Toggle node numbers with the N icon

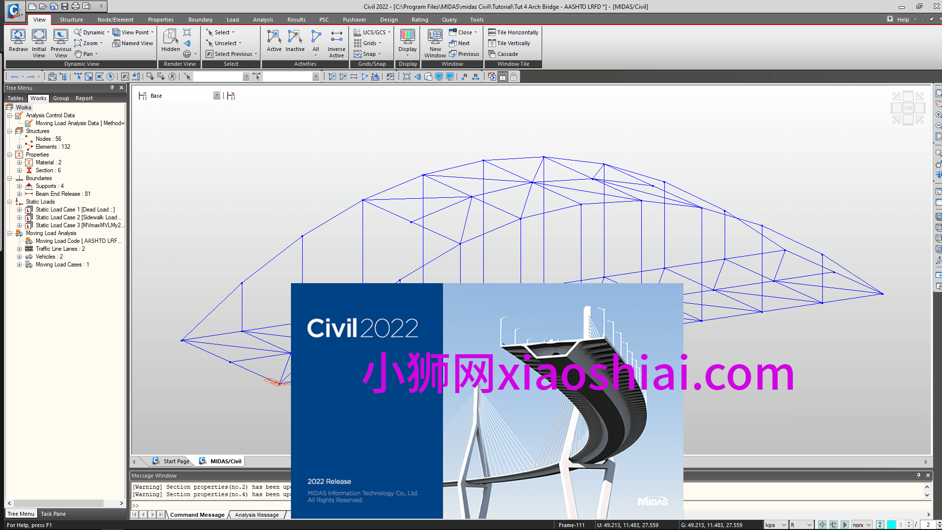tap(464, 77)
